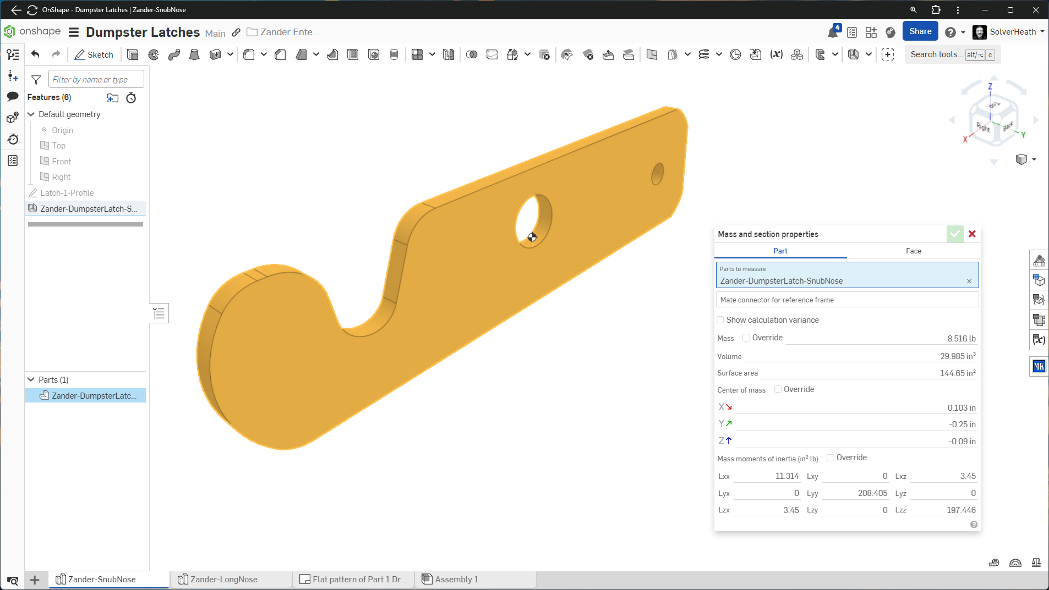Enable Mass moments of inertia Override checkbox
This screenshot has width=1049, height=590.
(x=831, y=457)
